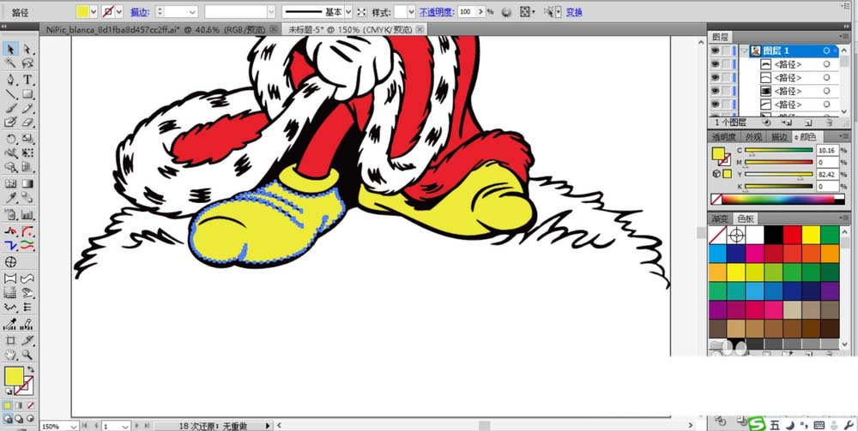The height and width of the screenshot is (431, 858).
Task: Select the Mesh tool
Action: tap(10, 183)
